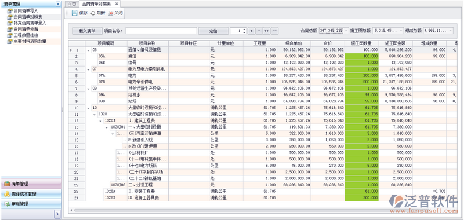Click the 保存 save icon in toolbar
This screenshot has width=464, height=220.
coord(74,13)
